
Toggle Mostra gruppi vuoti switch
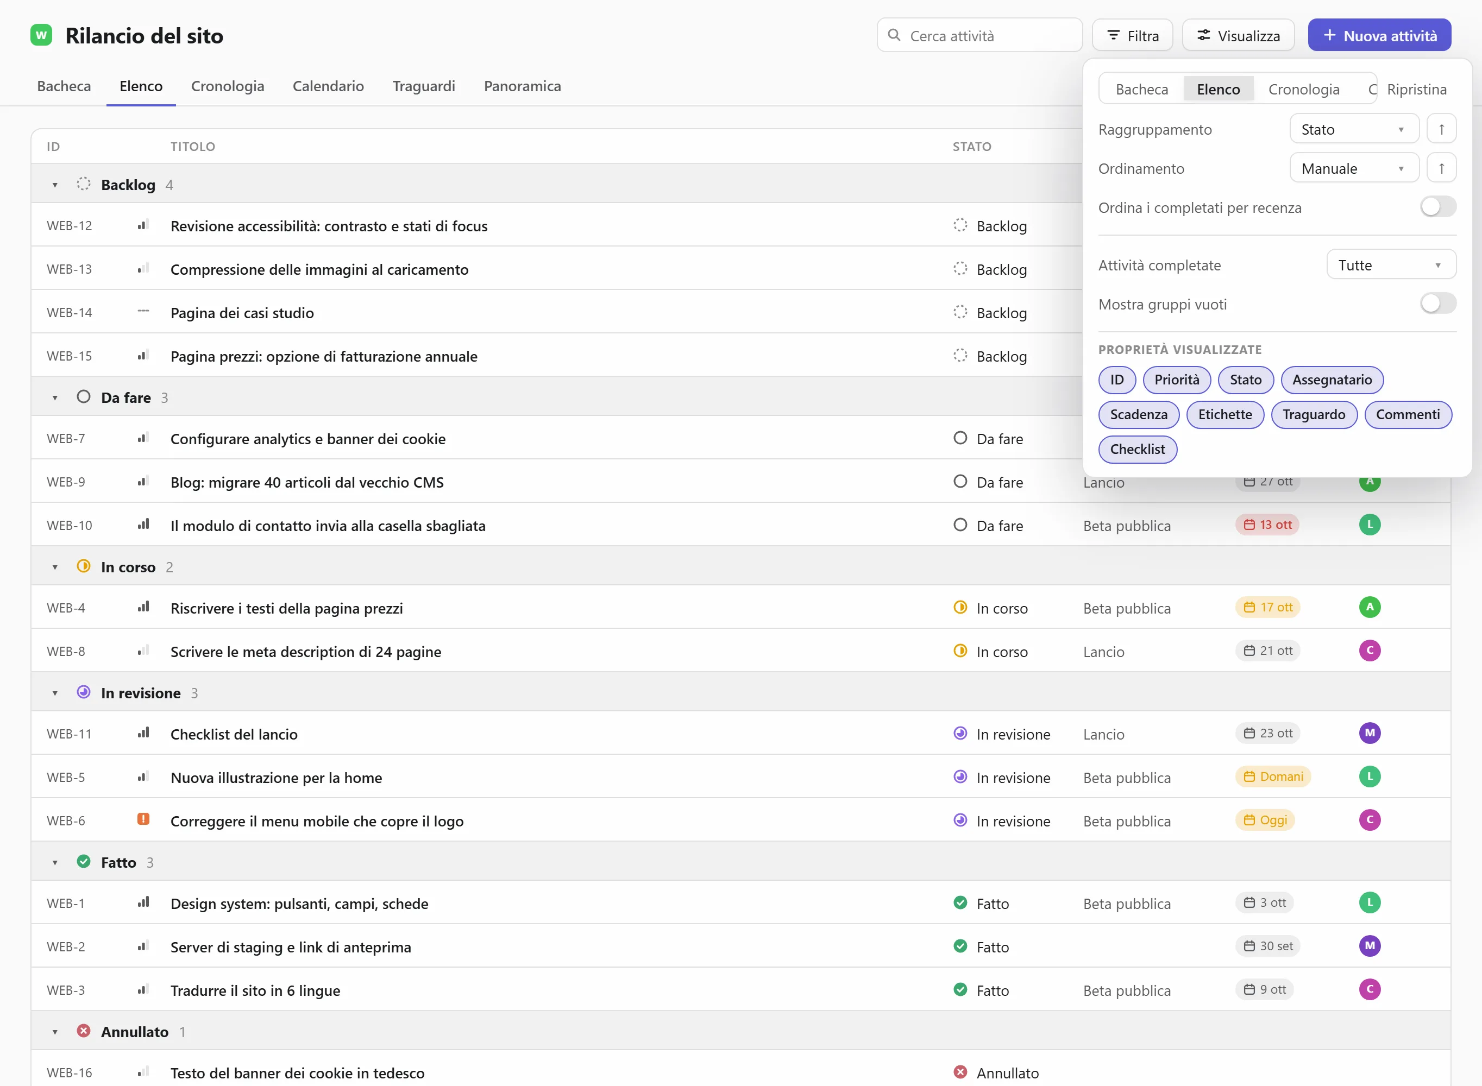pyautogui.click(x=1438, y=304)
